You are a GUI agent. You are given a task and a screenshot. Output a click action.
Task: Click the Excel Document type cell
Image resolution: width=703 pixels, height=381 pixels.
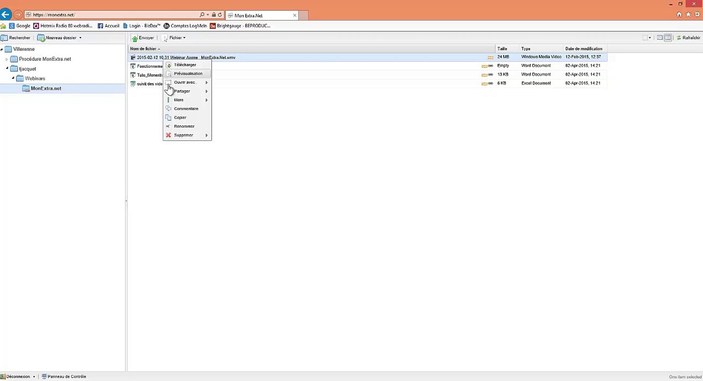click(x=536, y=83)
